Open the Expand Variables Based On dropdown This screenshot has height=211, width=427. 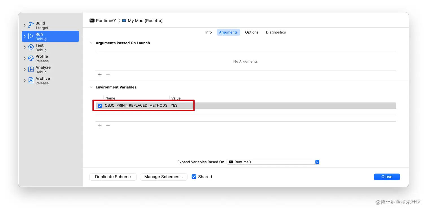point(273,162)
